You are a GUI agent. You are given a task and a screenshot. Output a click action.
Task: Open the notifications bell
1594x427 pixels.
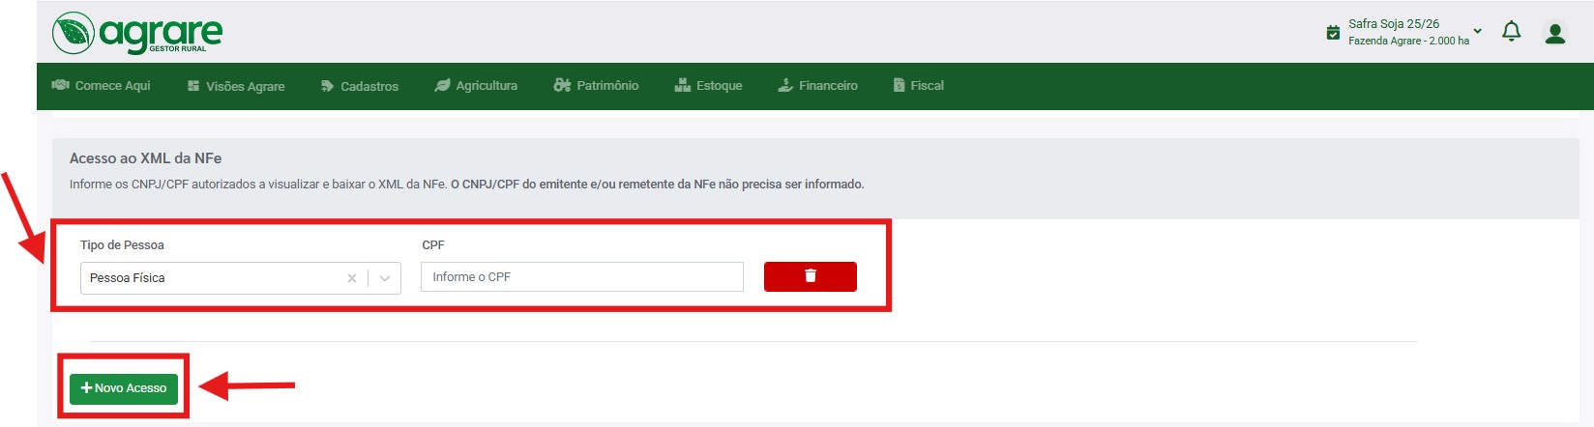click(1511, 32)
